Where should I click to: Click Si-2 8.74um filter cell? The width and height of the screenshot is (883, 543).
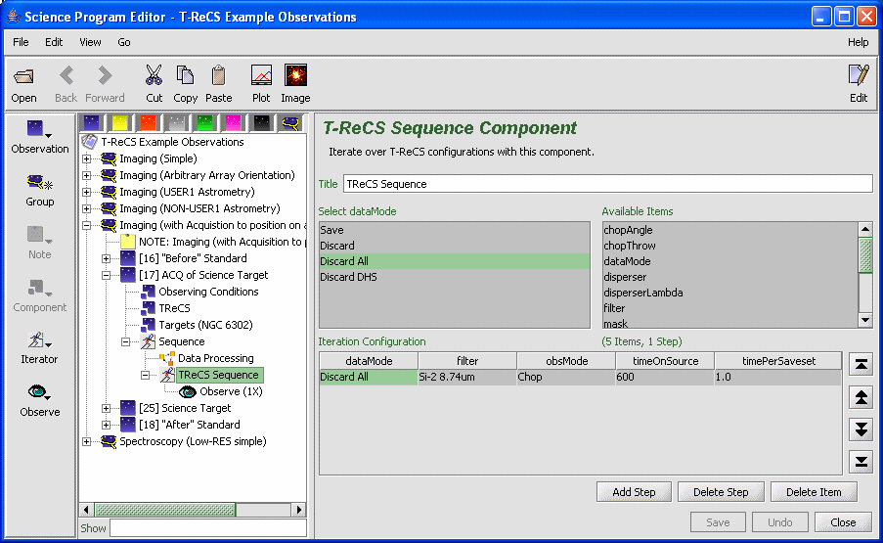click(x=467, y=377)
